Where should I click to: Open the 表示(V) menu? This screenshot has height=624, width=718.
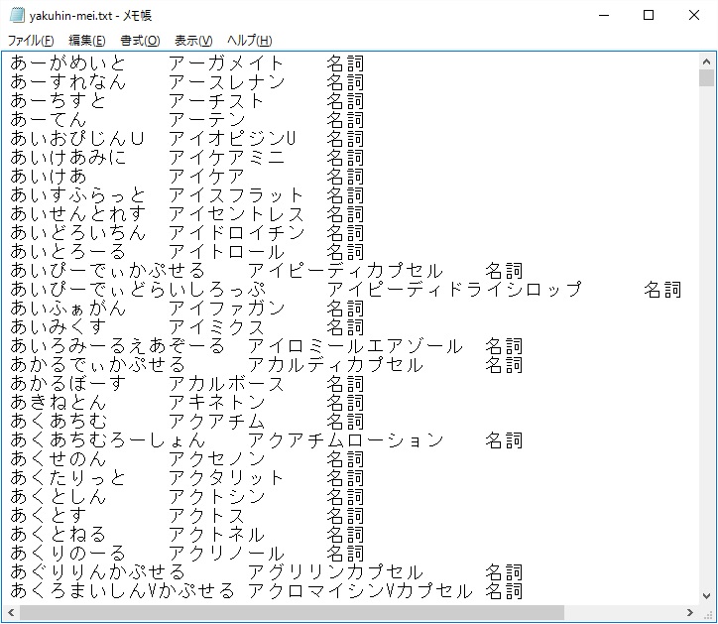pos(193,41)
